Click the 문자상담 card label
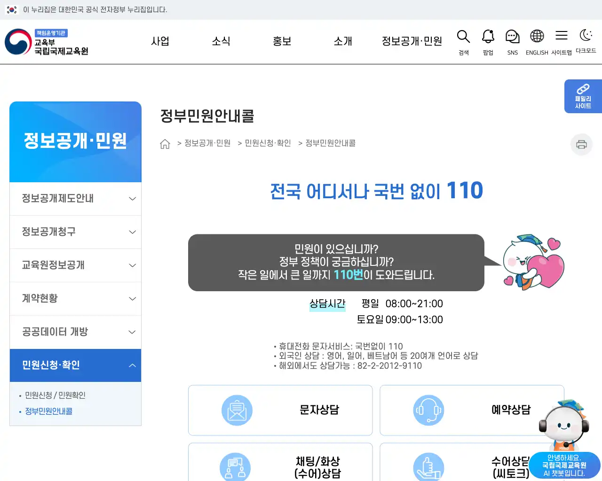Screen dimensions: 602x481 pos(319,410)
